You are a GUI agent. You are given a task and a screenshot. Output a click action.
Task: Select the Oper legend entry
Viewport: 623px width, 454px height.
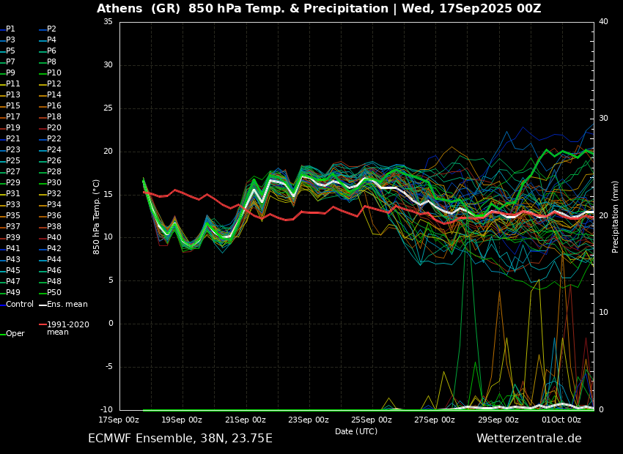tap(15, 334)
